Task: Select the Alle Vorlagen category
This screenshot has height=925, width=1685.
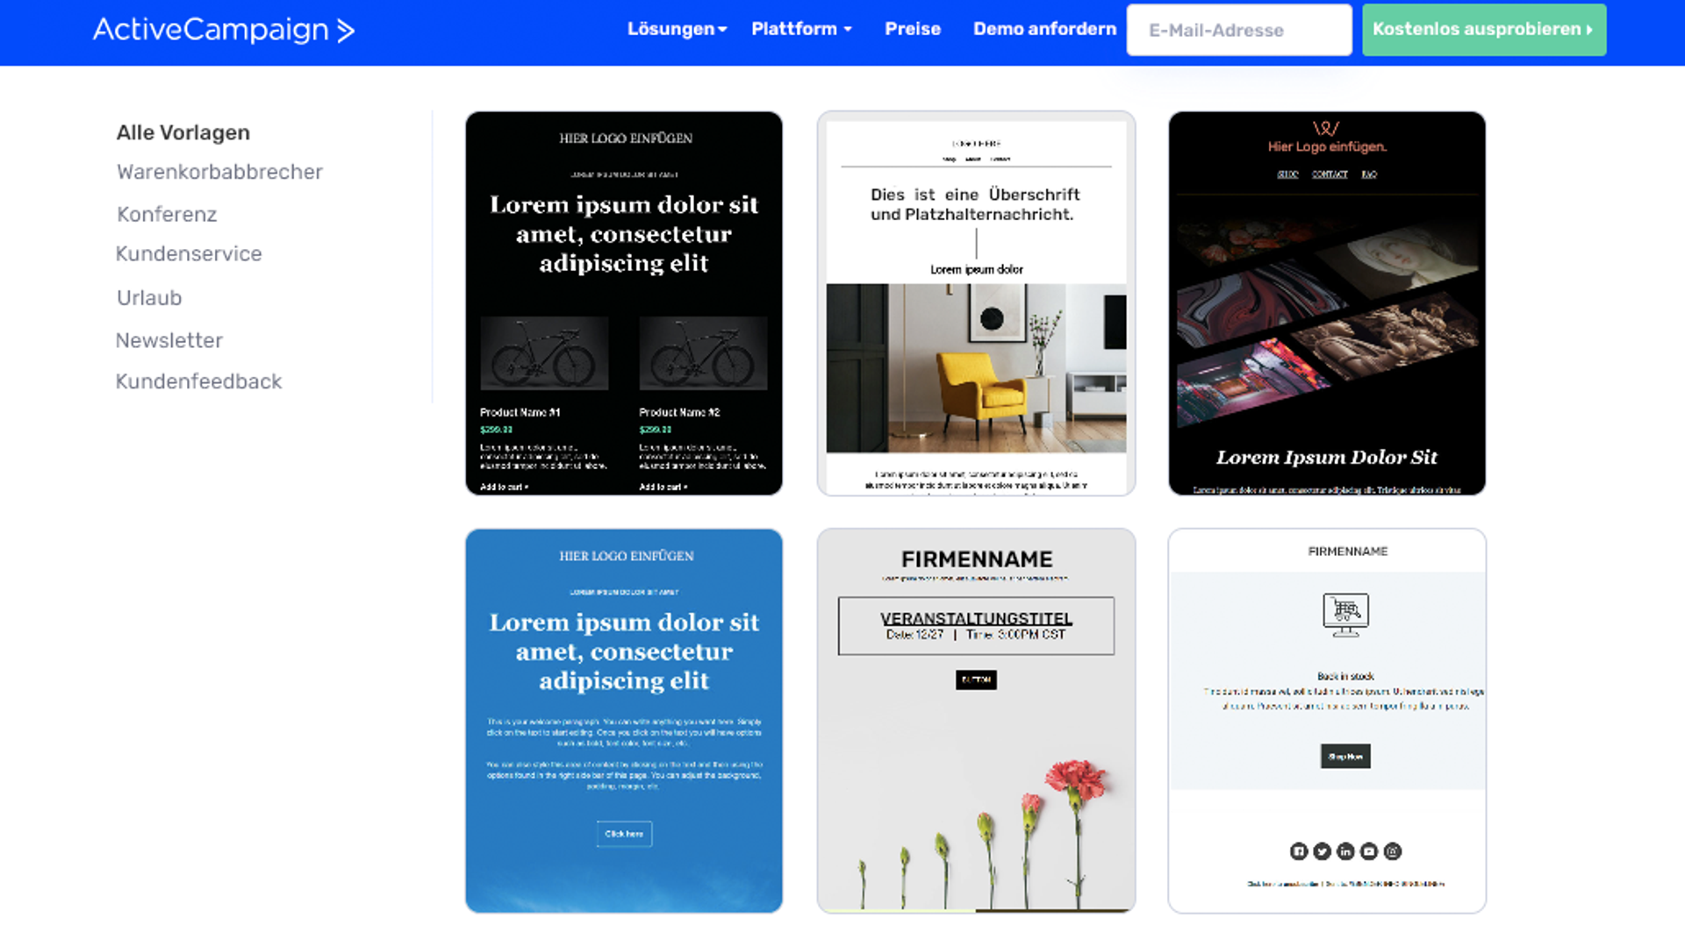Action: pyautogui.click(x=183, y=132)
